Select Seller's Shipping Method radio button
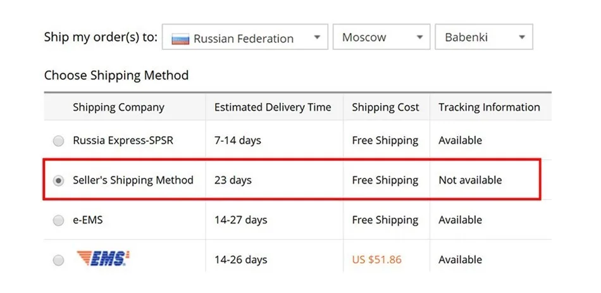This screenshot has height=293, width=601. [58, 180]
